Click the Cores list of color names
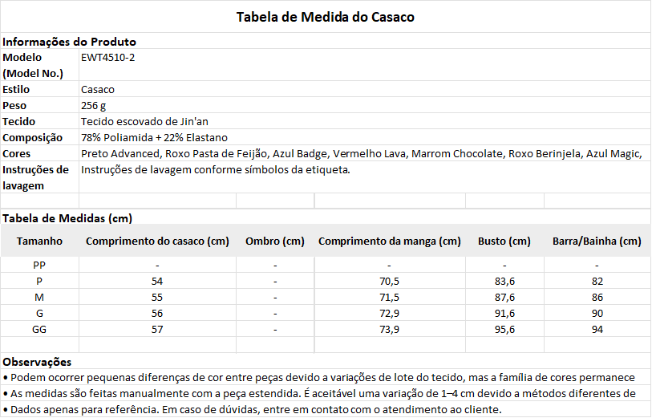The width and height of the screenshot is (652, 418). pyautogui.click(x=362, y=153)
